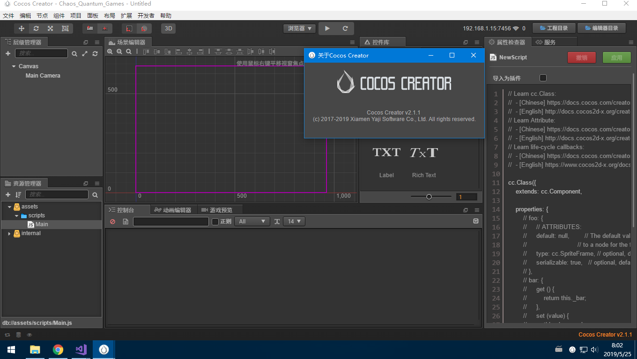Select the Rotate transform tool
This screenshot has width=637, height=359.
click(36, 29)
